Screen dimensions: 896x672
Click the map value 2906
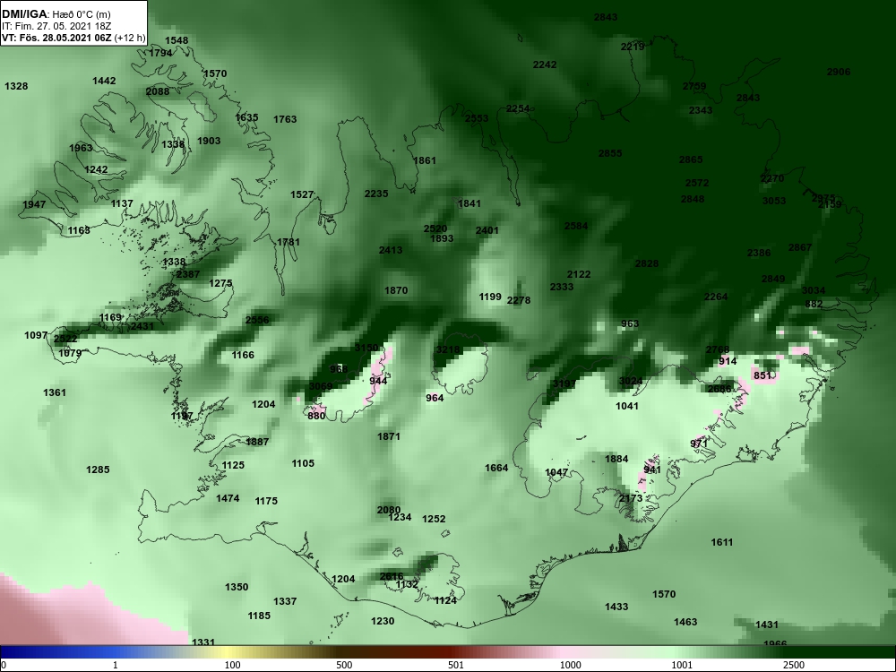839,72
